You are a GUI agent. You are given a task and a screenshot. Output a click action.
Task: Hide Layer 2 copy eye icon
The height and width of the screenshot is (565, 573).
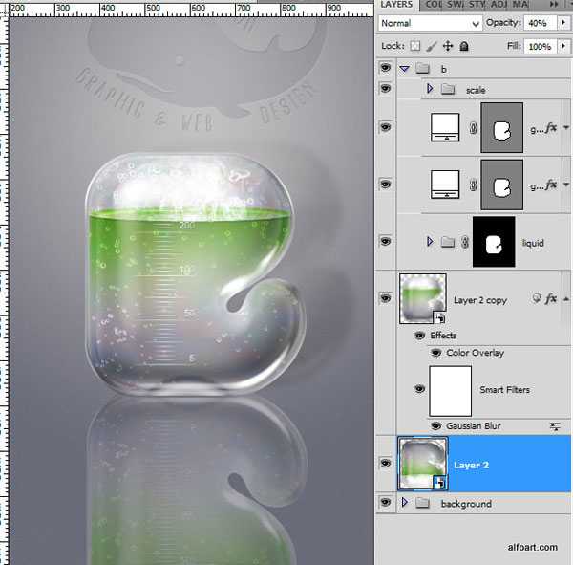pyautogui.click(x=385, y=298)
